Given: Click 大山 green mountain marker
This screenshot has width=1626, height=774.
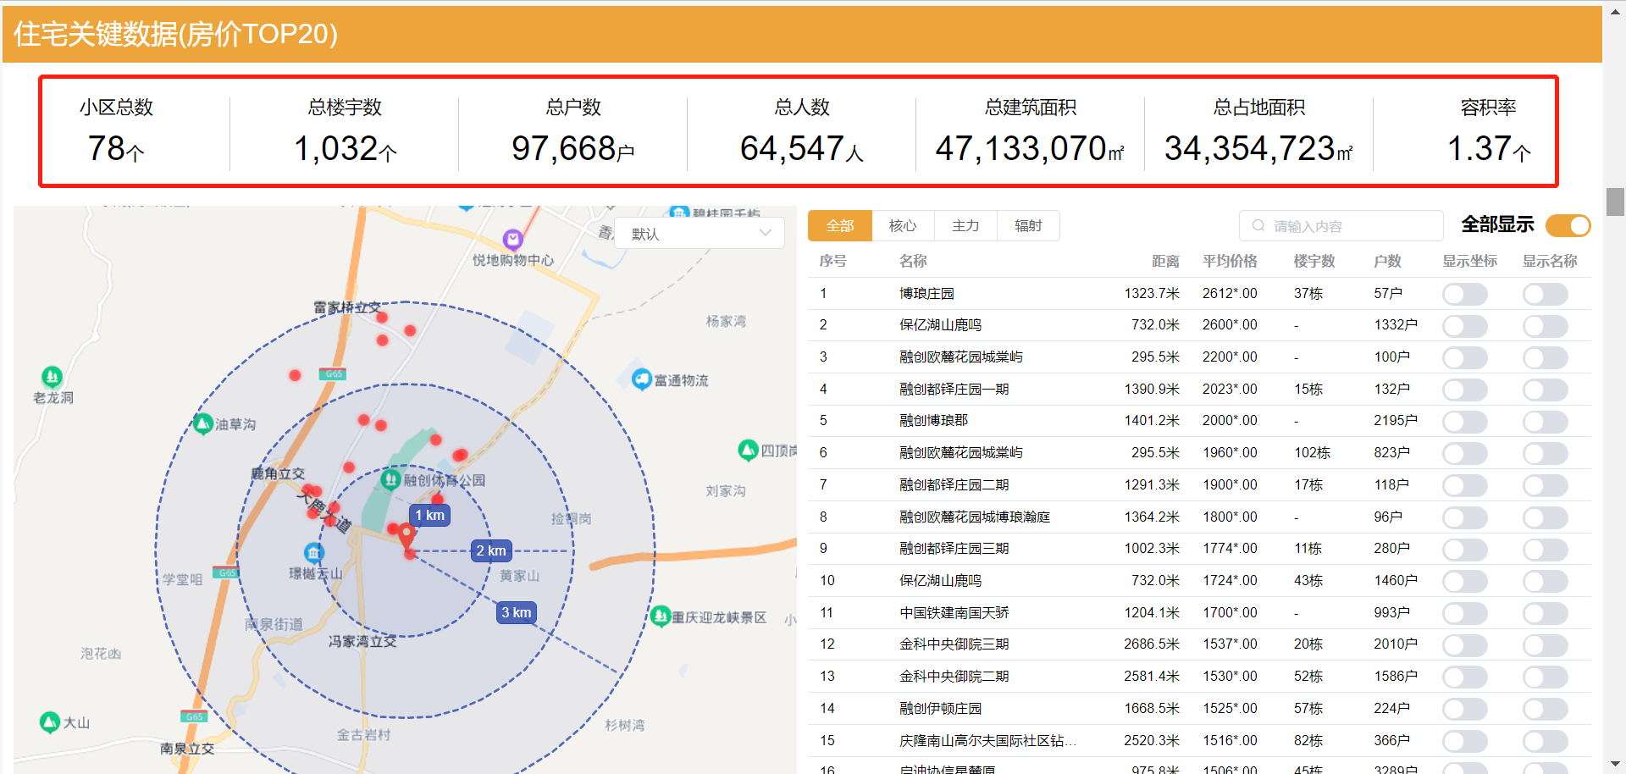Looking at the screenshot, I should [50, 721].
